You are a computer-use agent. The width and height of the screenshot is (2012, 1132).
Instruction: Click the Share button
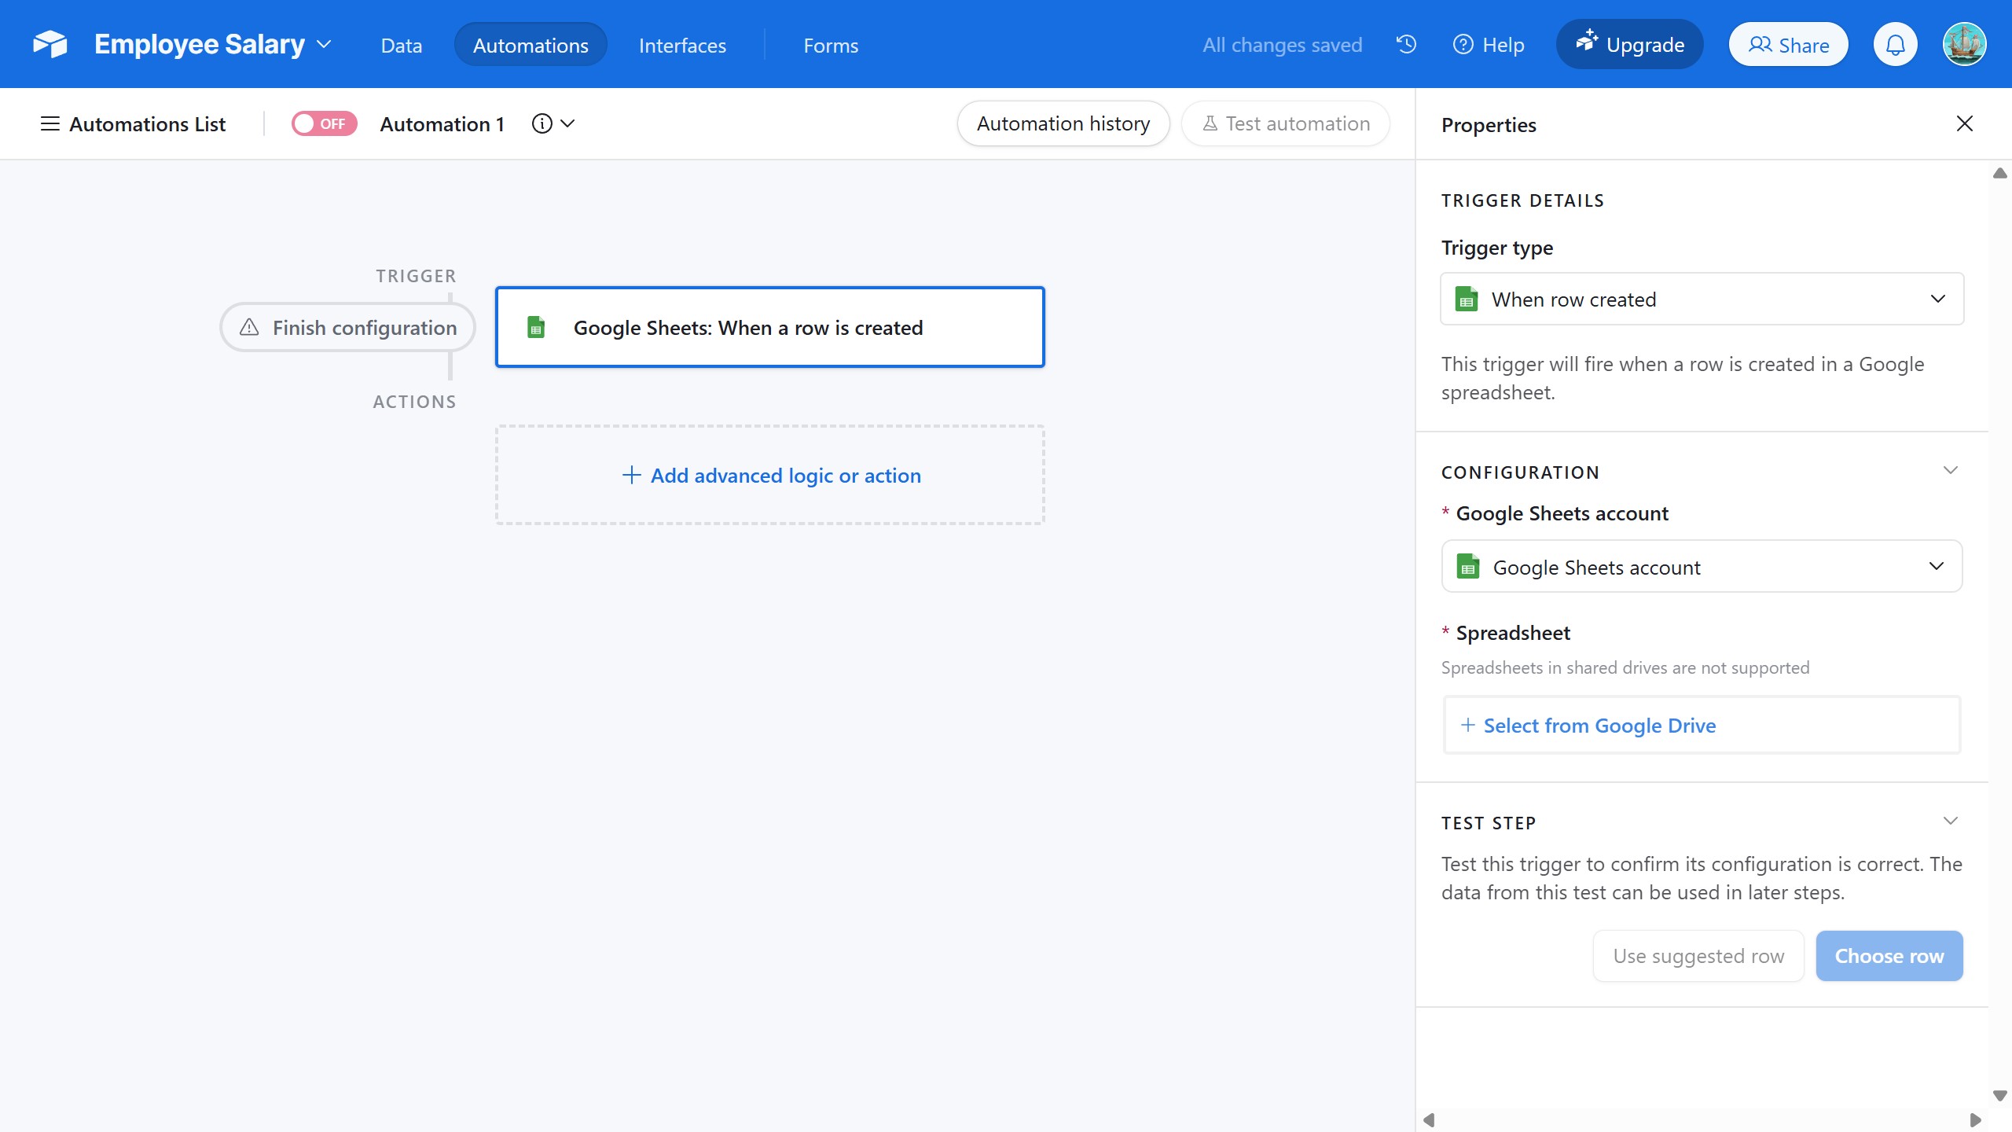tap(1788, 46)
